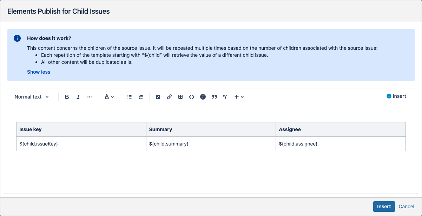Open the text color dropdown

[x=109, y=97]
